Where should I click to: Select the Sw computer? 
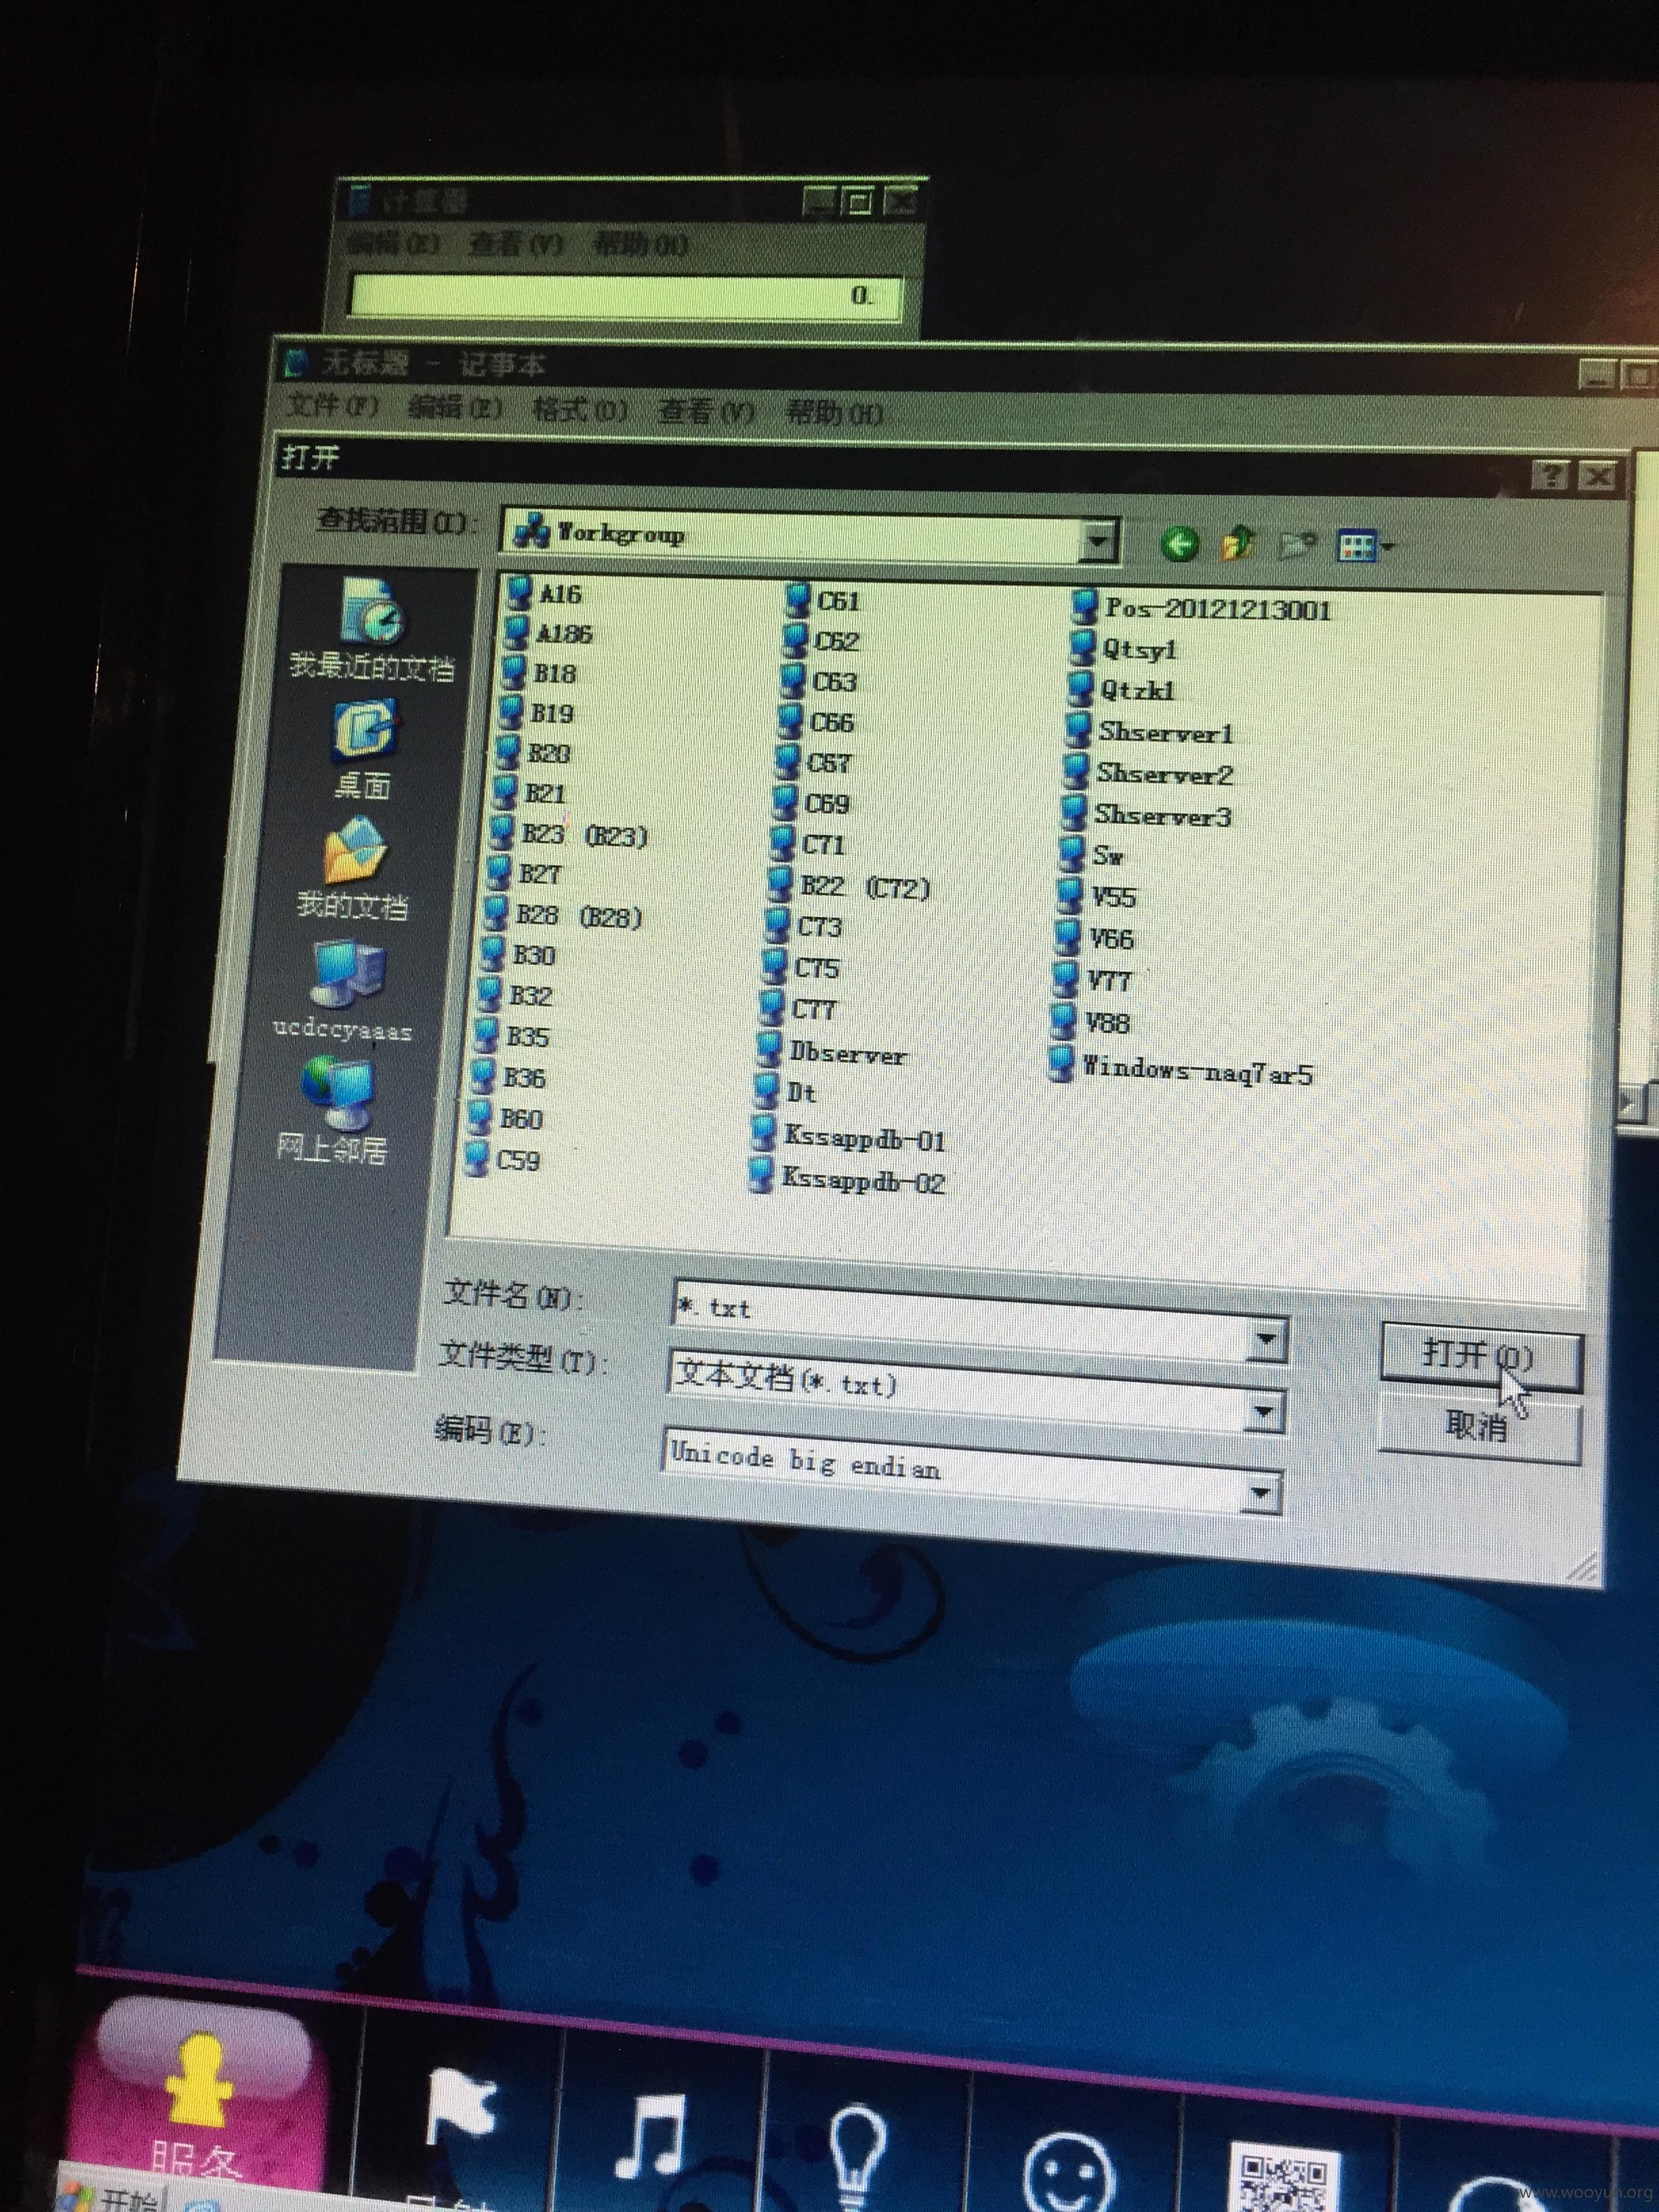click(x=1092, y=855)
